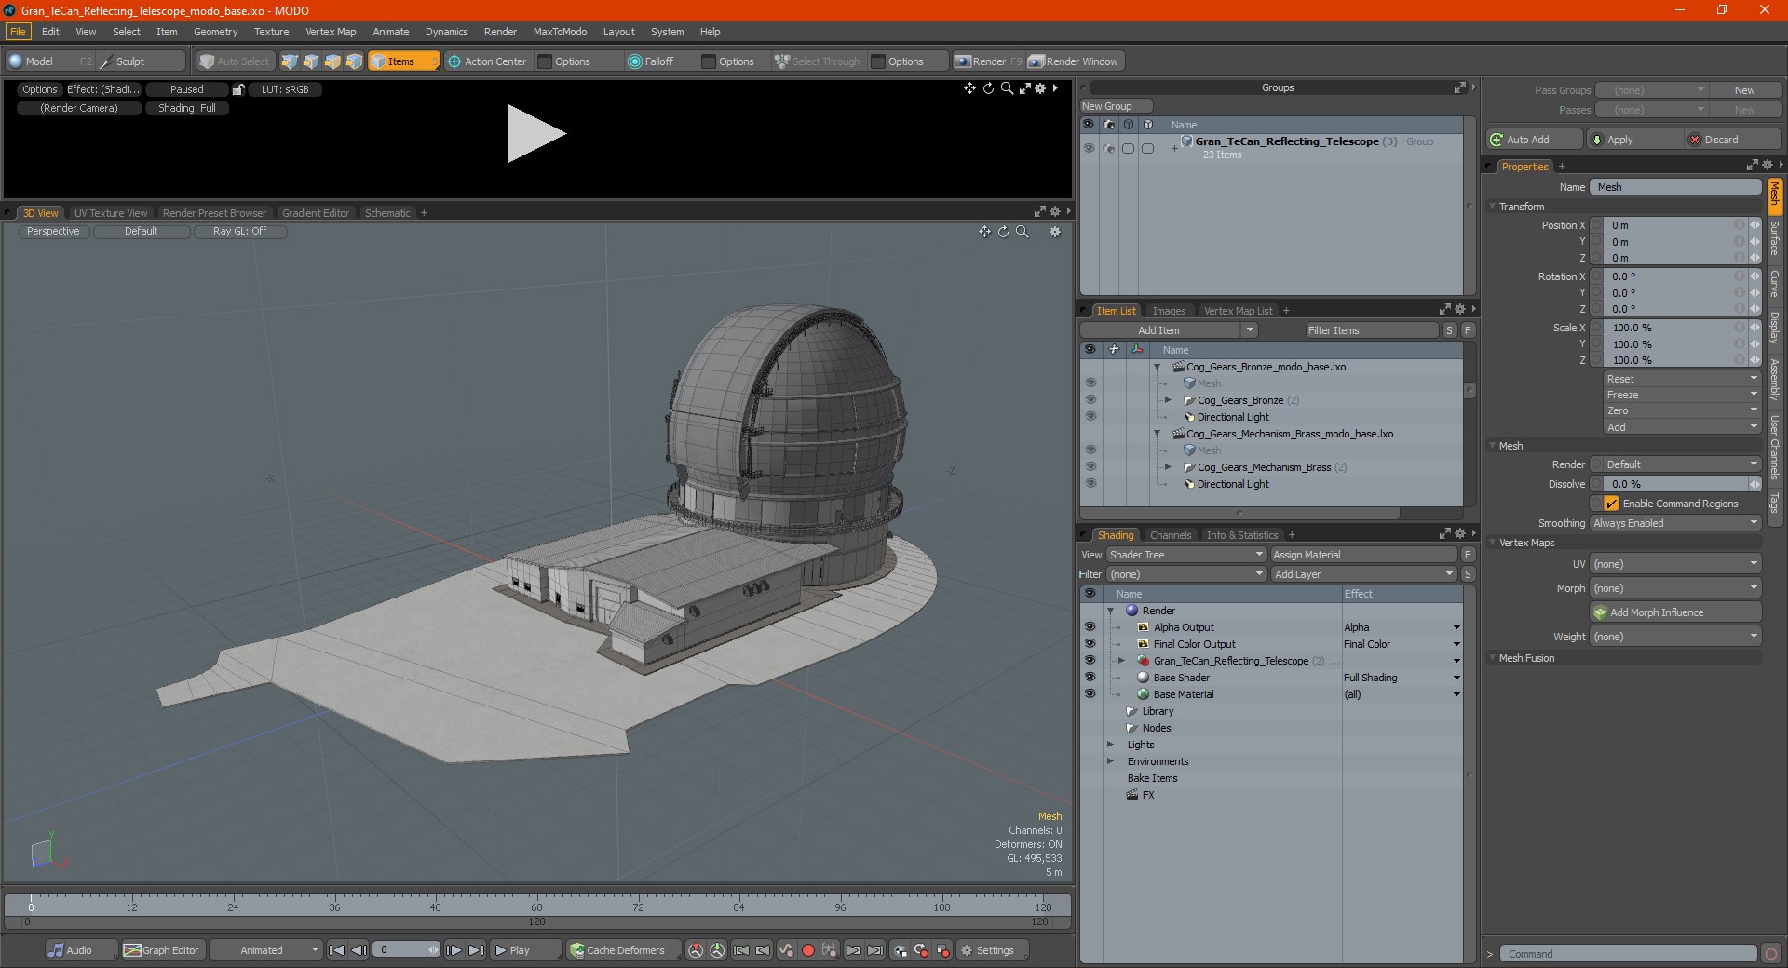
Task: Maximize the Shading panel with expand icon
Action: (1445, 534)
